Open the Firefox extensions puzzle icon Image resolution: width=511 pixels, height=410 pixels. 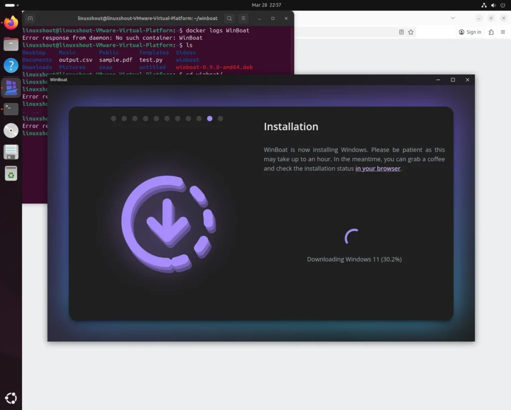pyautogui.click(x=491, y=32)
